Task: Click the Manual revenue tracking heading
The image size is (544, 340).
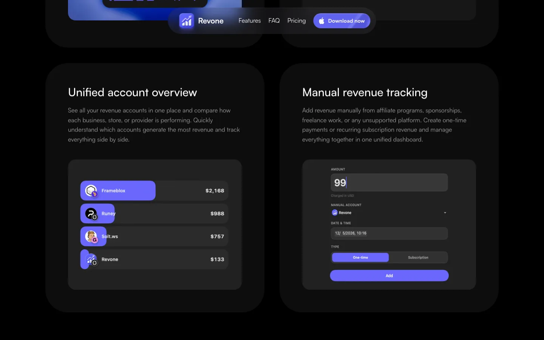Action: 365,93
